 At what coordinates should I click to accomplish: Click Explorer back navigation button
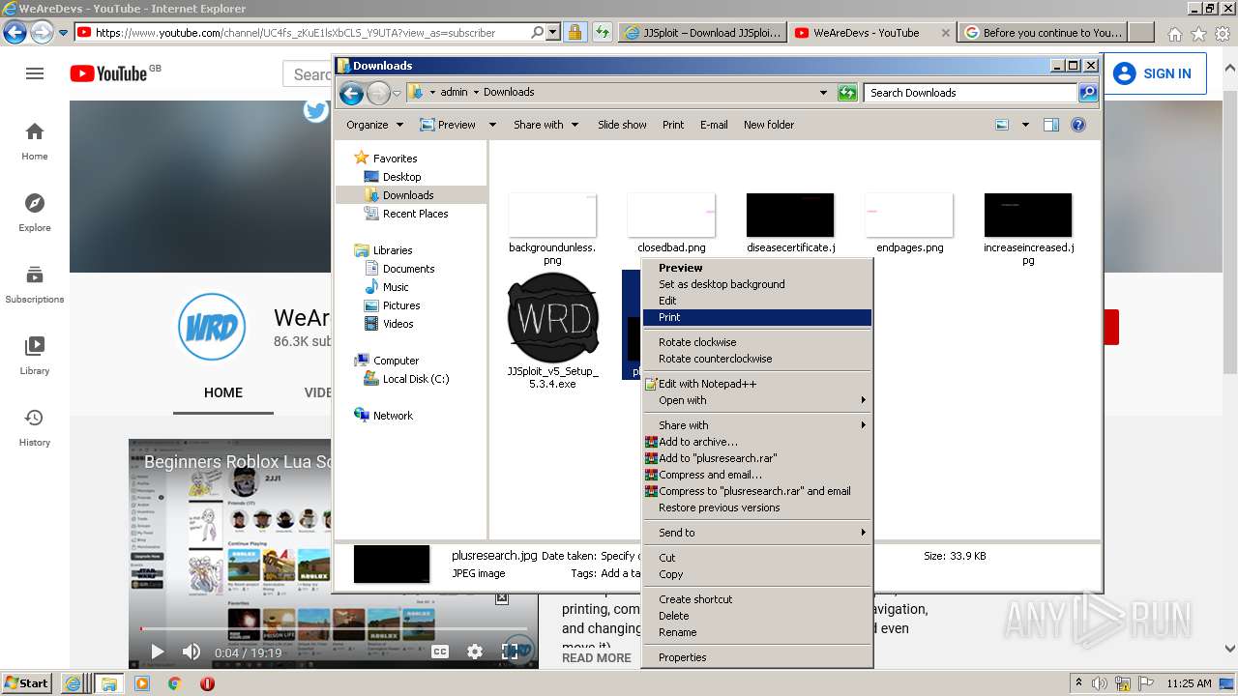click(x=351, y=93)
